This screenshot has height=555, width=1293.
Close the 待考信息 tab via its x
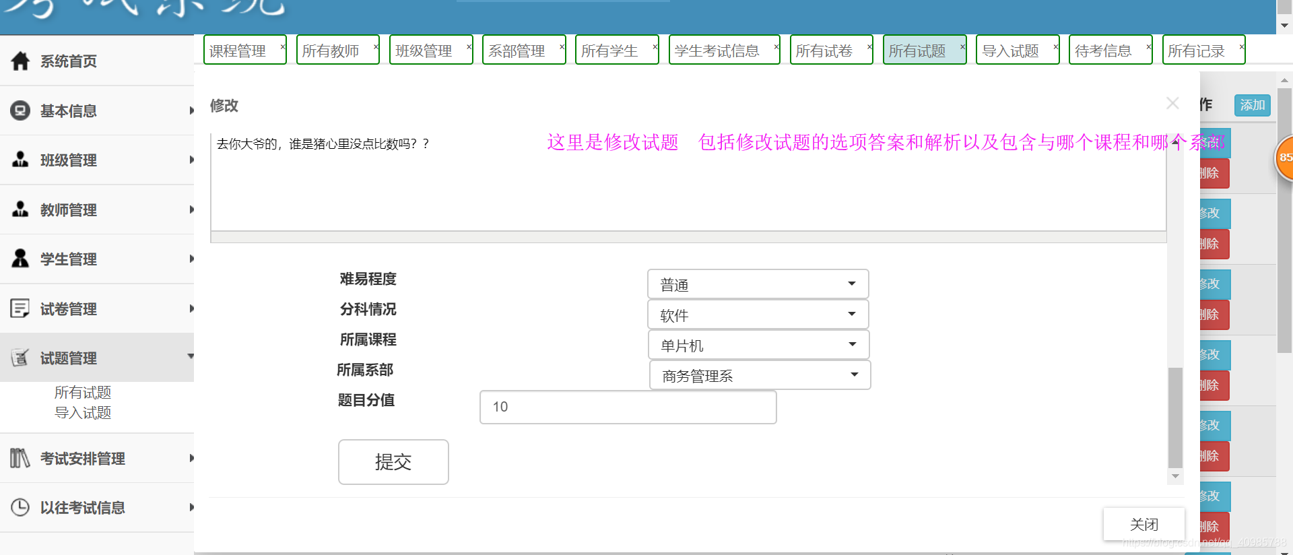point(1149,46)
